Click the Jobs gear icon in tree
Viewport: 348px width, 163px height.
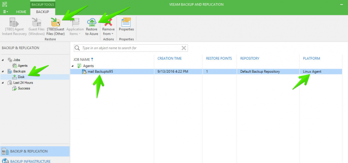pos(10,60)
